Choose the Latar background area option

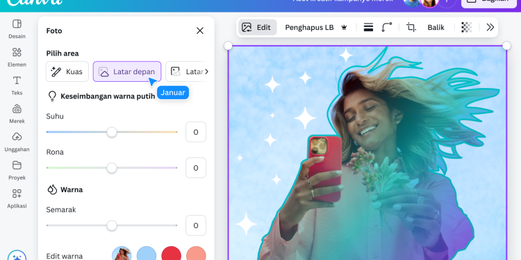pos(186,71)
